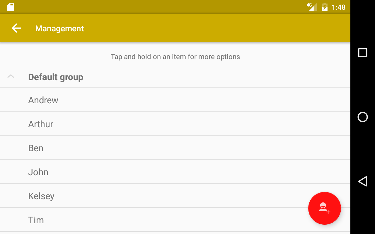Tap the battery charging icon
Screen dimensions: 375x234
click(325, 7)
